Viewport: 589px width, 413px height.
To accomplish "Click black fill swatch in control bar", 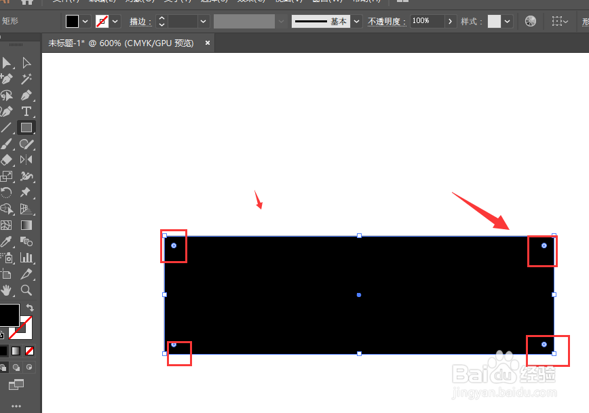I will [x=72, y=22].
